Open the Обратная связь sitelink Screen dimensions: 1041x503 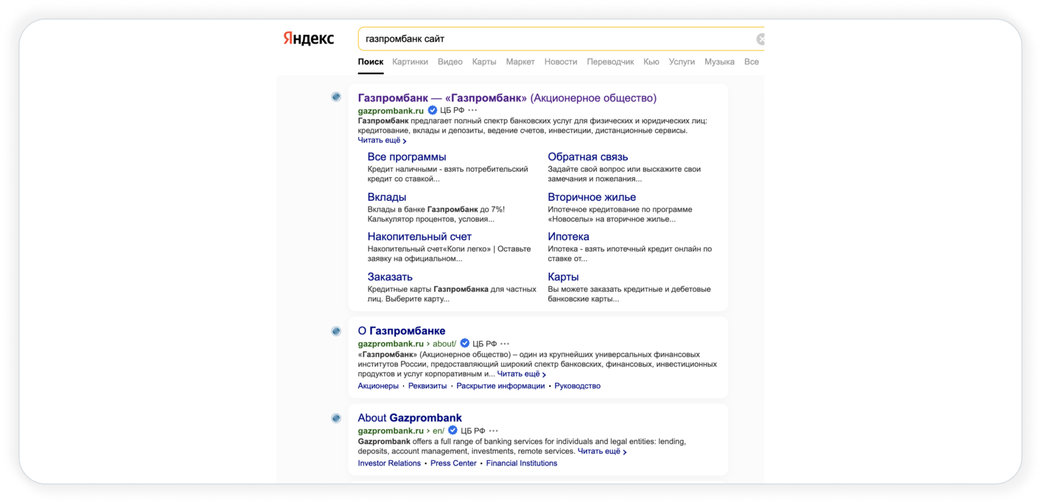(587, 157)
